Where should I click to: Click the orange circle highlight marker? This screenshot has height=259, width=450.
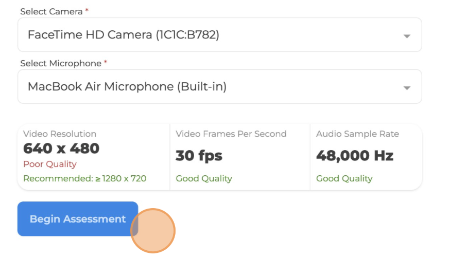tap(153, 231)
